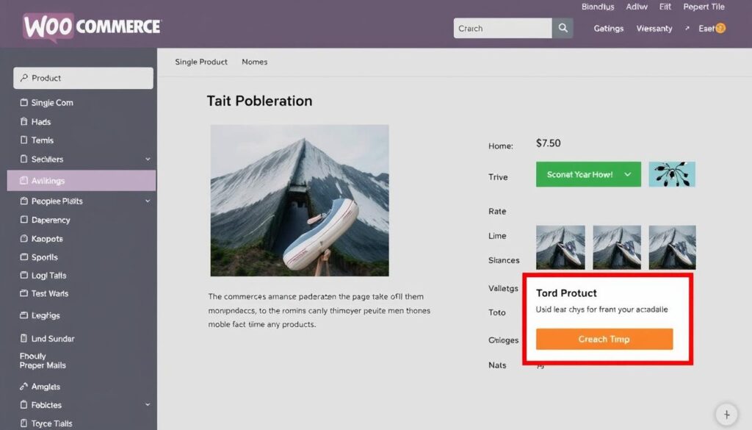Select the first product gallery thumbnail
The image size is (752, 430).
click(x=560, y=247)
